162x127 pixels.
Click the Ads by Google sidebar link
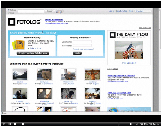(x=113, y=69)
